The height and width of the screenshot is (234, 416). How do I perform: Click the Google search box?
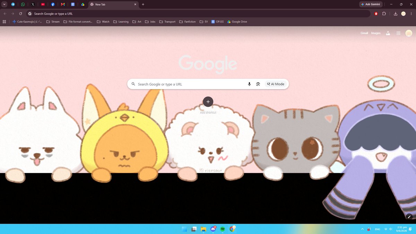tap(208, 84)
